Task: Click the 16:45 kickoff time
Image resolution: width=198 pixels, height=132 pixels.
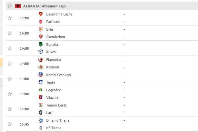Action: pyautogui.click(x=24, y=124)
